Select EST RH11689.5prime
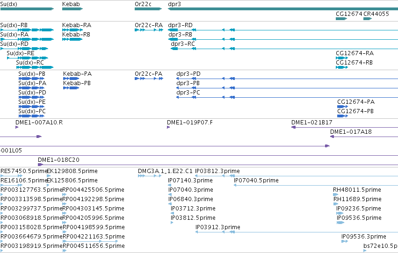The width and height of the screenshot is (398, 253). pos(336,204)
